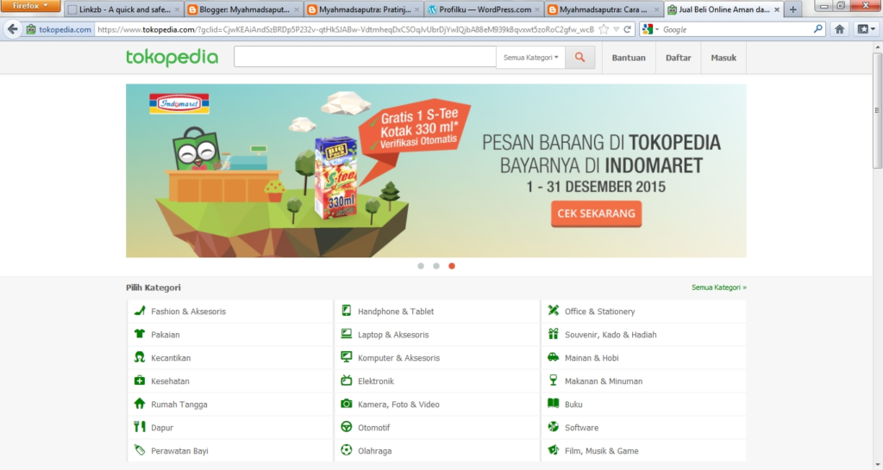Reload the page with the refresh icon
This screenshot has height=470, width=883.
pyautogui.click(x=628, y=29)
